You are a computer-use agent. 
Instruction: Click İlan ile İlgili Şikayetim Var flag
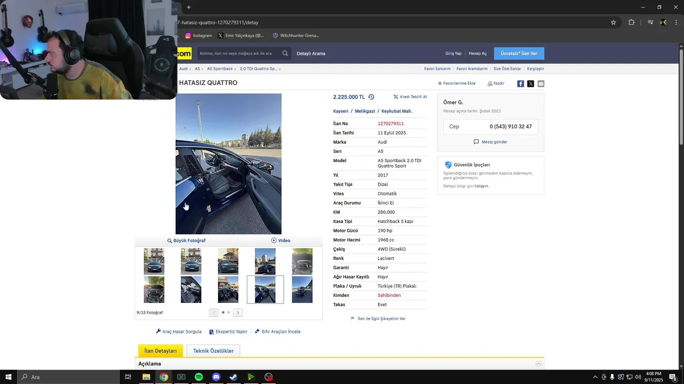tap(378, 318)
